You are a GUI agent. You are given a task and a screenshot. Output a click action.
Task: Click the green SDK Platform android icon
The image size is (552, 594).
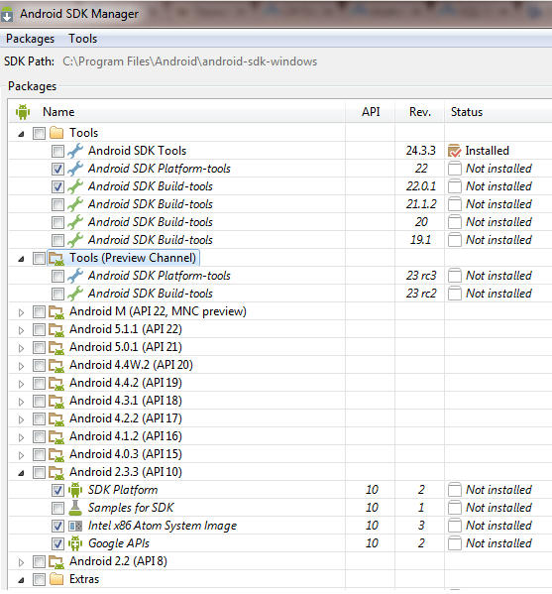[x=75, y=490]
